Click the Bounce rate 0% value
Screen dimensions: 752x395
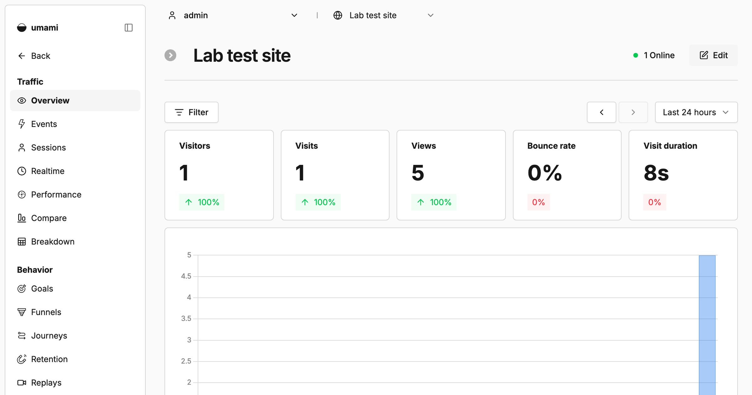point(545,173)
